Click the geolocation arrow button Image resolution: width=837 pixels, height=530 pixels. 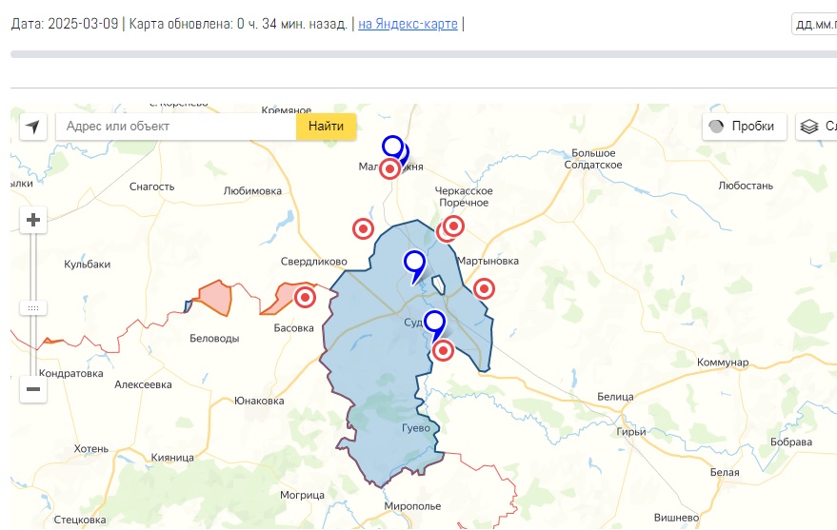(33, 127)
